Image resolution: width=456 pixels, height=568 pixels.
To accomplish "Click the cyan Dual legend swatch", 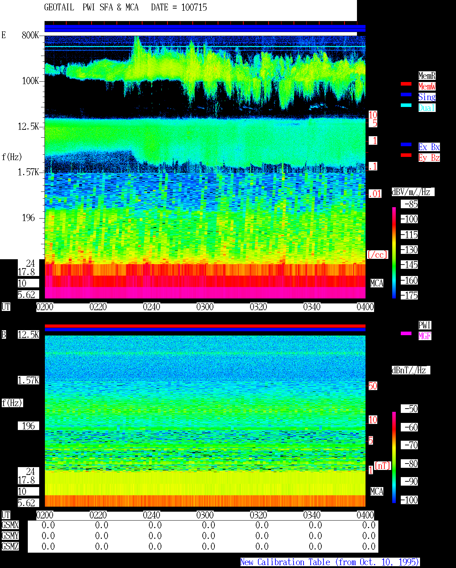I will point(406,105).
